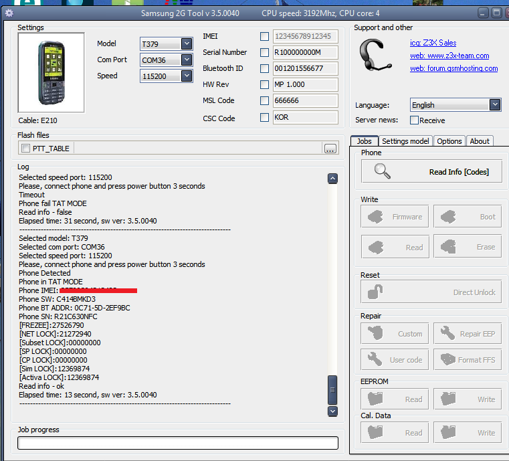The height and width of the screenshot is (461, 509).
Task: Switch to the Settings model tab
Action: [405, 141]
